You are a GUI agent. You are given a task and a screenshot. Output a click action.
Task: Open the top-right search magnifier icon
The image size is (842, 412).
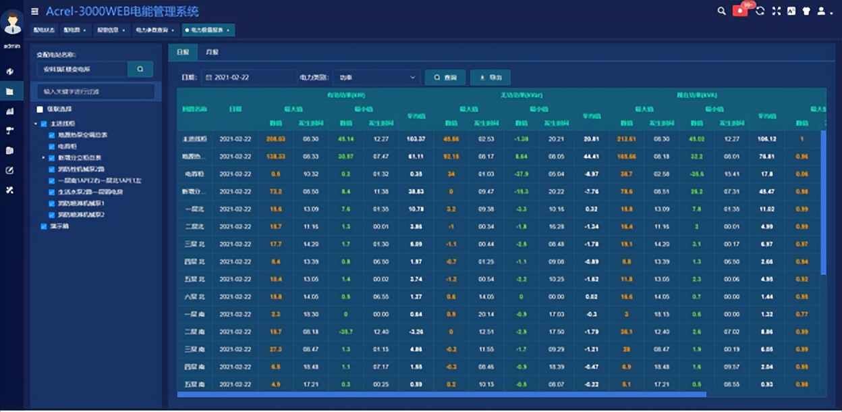721,11
